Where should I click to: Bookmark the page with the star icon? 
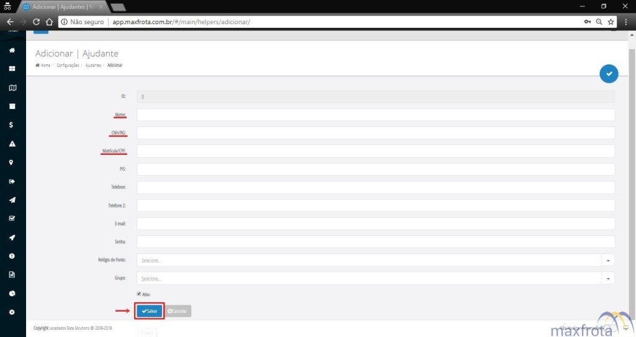(611, 22)
